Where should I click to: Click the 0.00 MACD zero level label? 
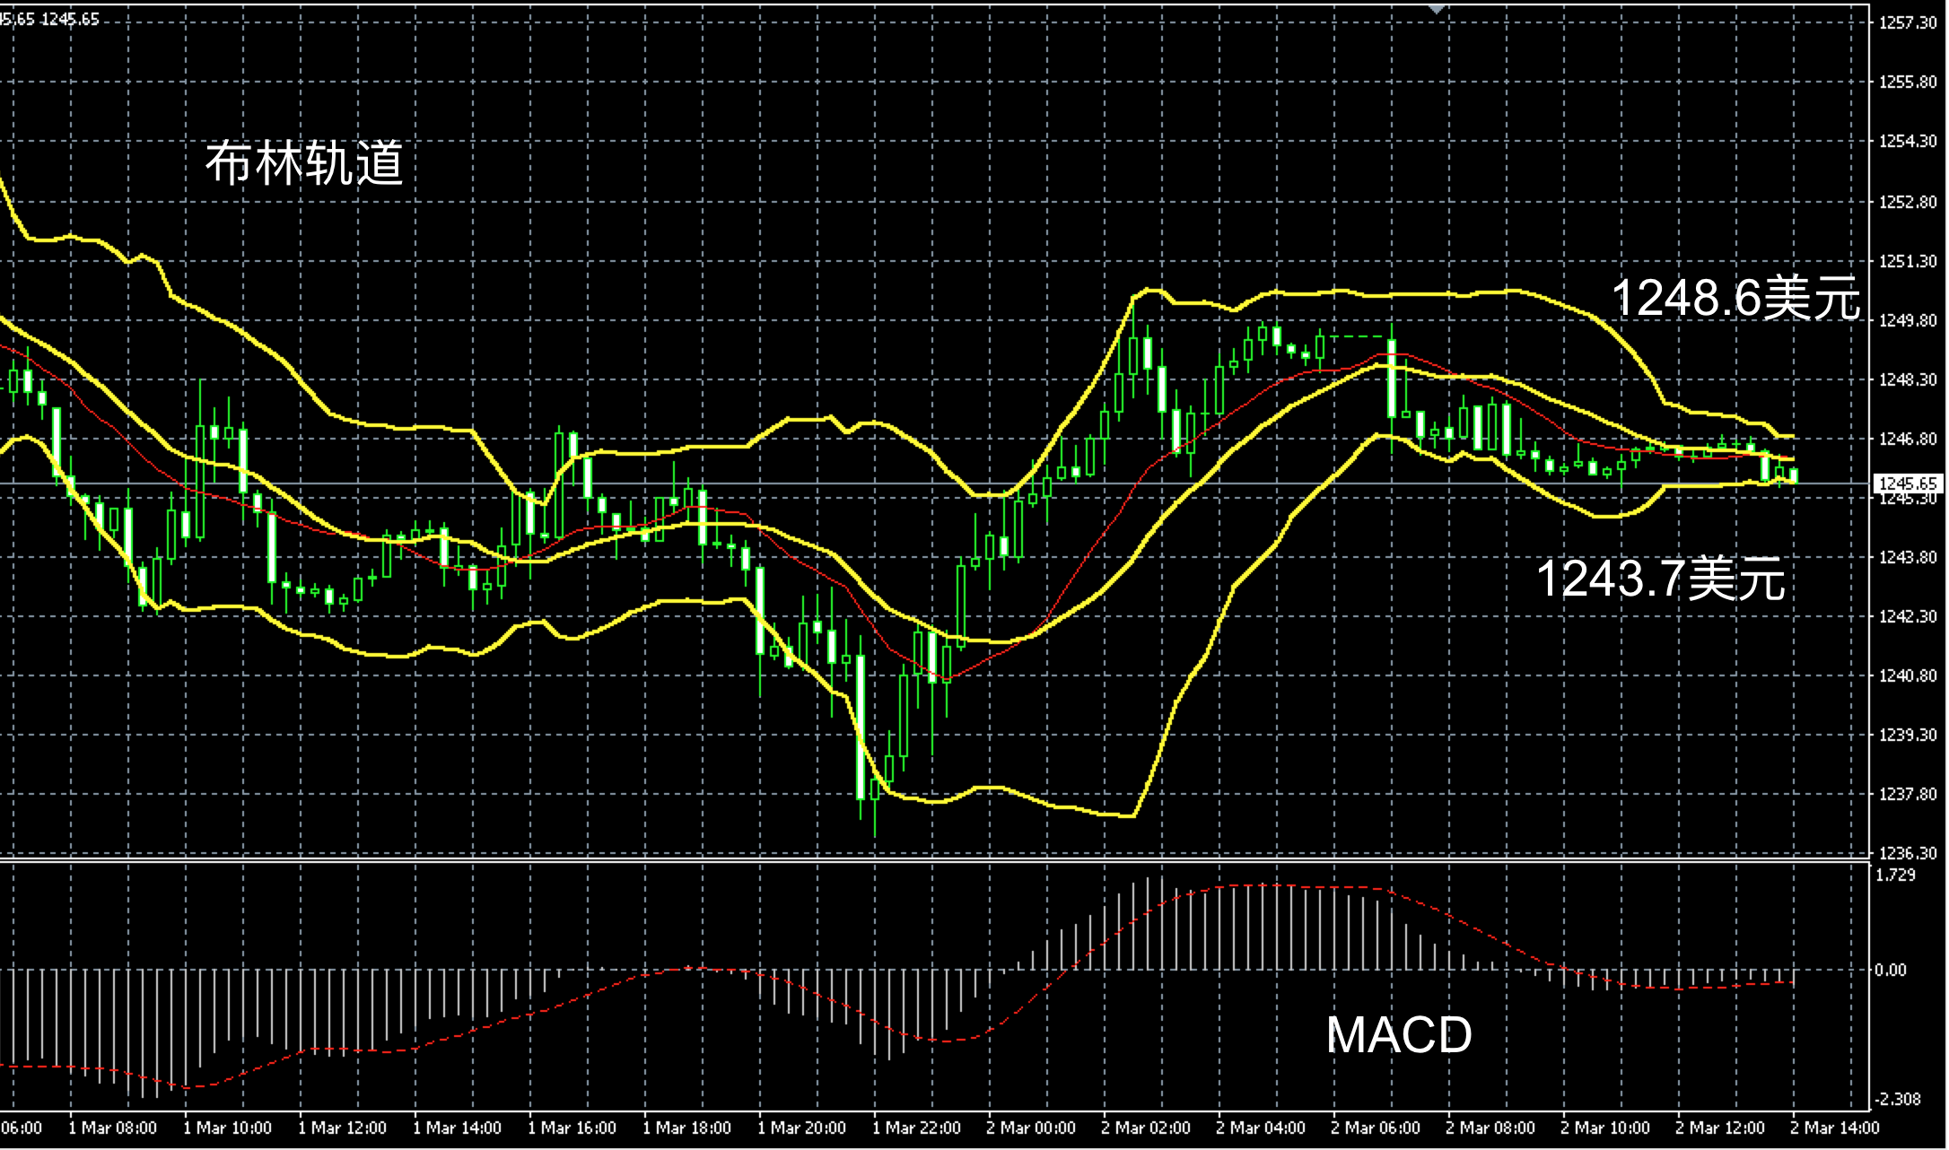click(x=1890, y=970)
